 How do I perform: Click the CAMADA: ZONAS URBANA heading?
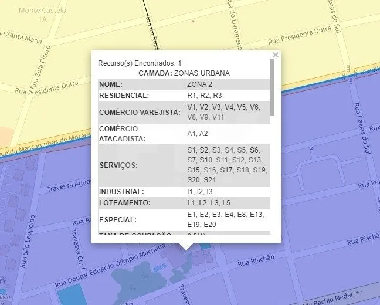[x=184, y=73]
